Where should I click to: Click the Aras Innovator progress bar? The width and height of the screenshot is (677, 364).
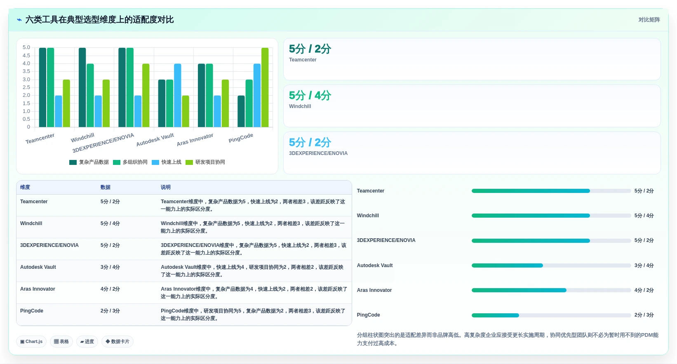[551, 290]
